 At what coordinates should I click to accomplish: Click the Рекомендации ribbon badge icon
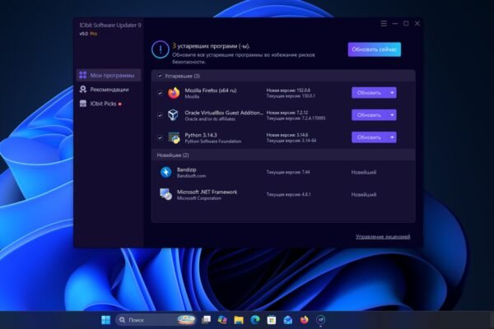pyautogui.click(x=83, y=90)
